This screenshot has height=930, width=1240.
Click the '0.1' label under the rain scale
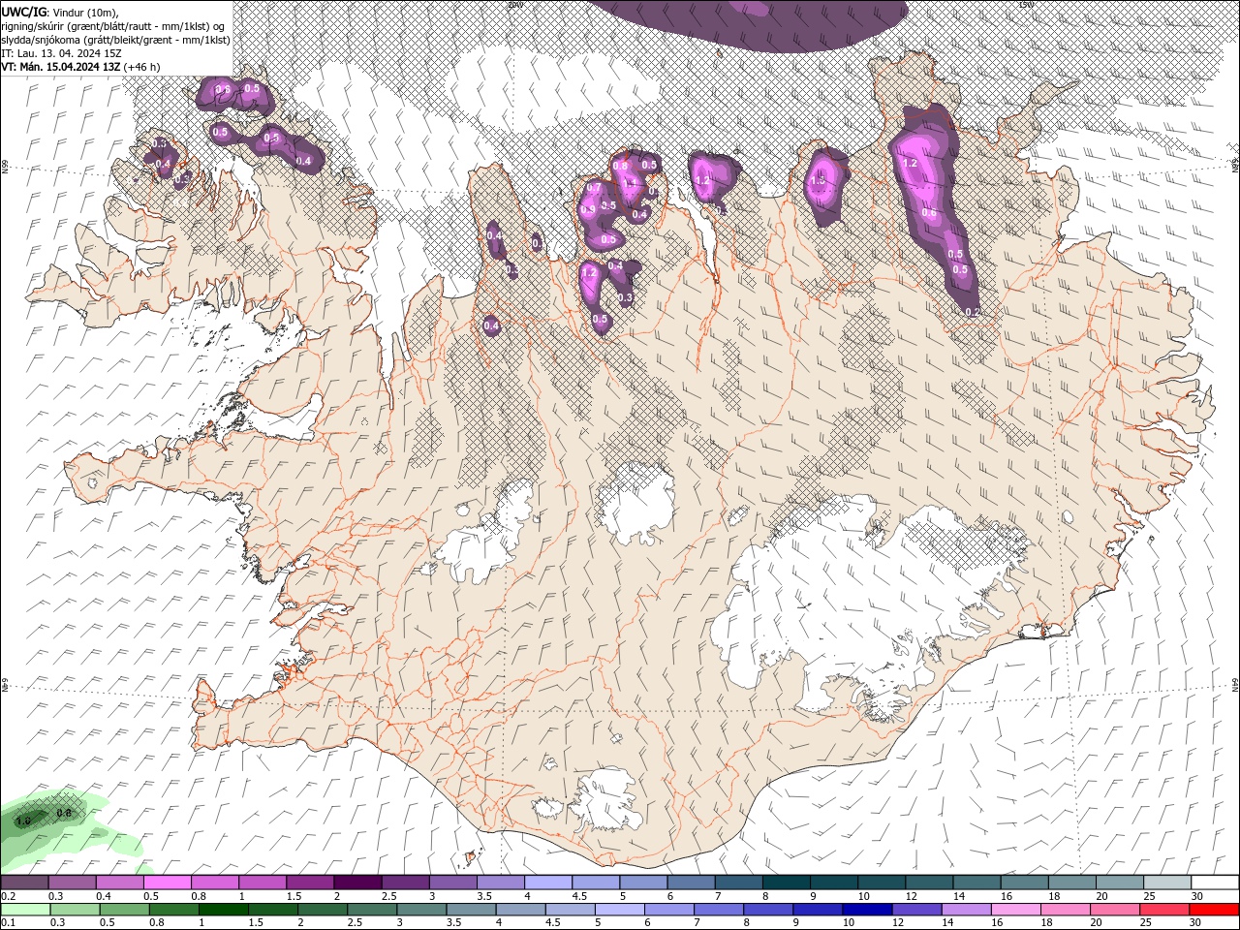(9, 922)
